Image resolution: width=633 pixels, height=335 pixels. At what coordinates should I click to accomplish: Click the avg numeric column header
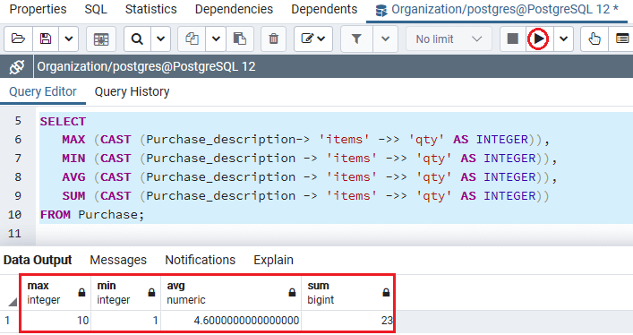(231, 293)
